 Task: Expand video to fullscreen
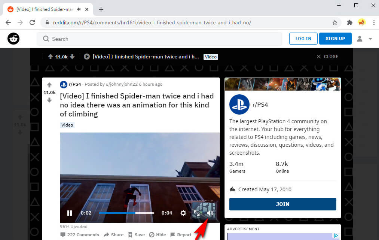197,213
